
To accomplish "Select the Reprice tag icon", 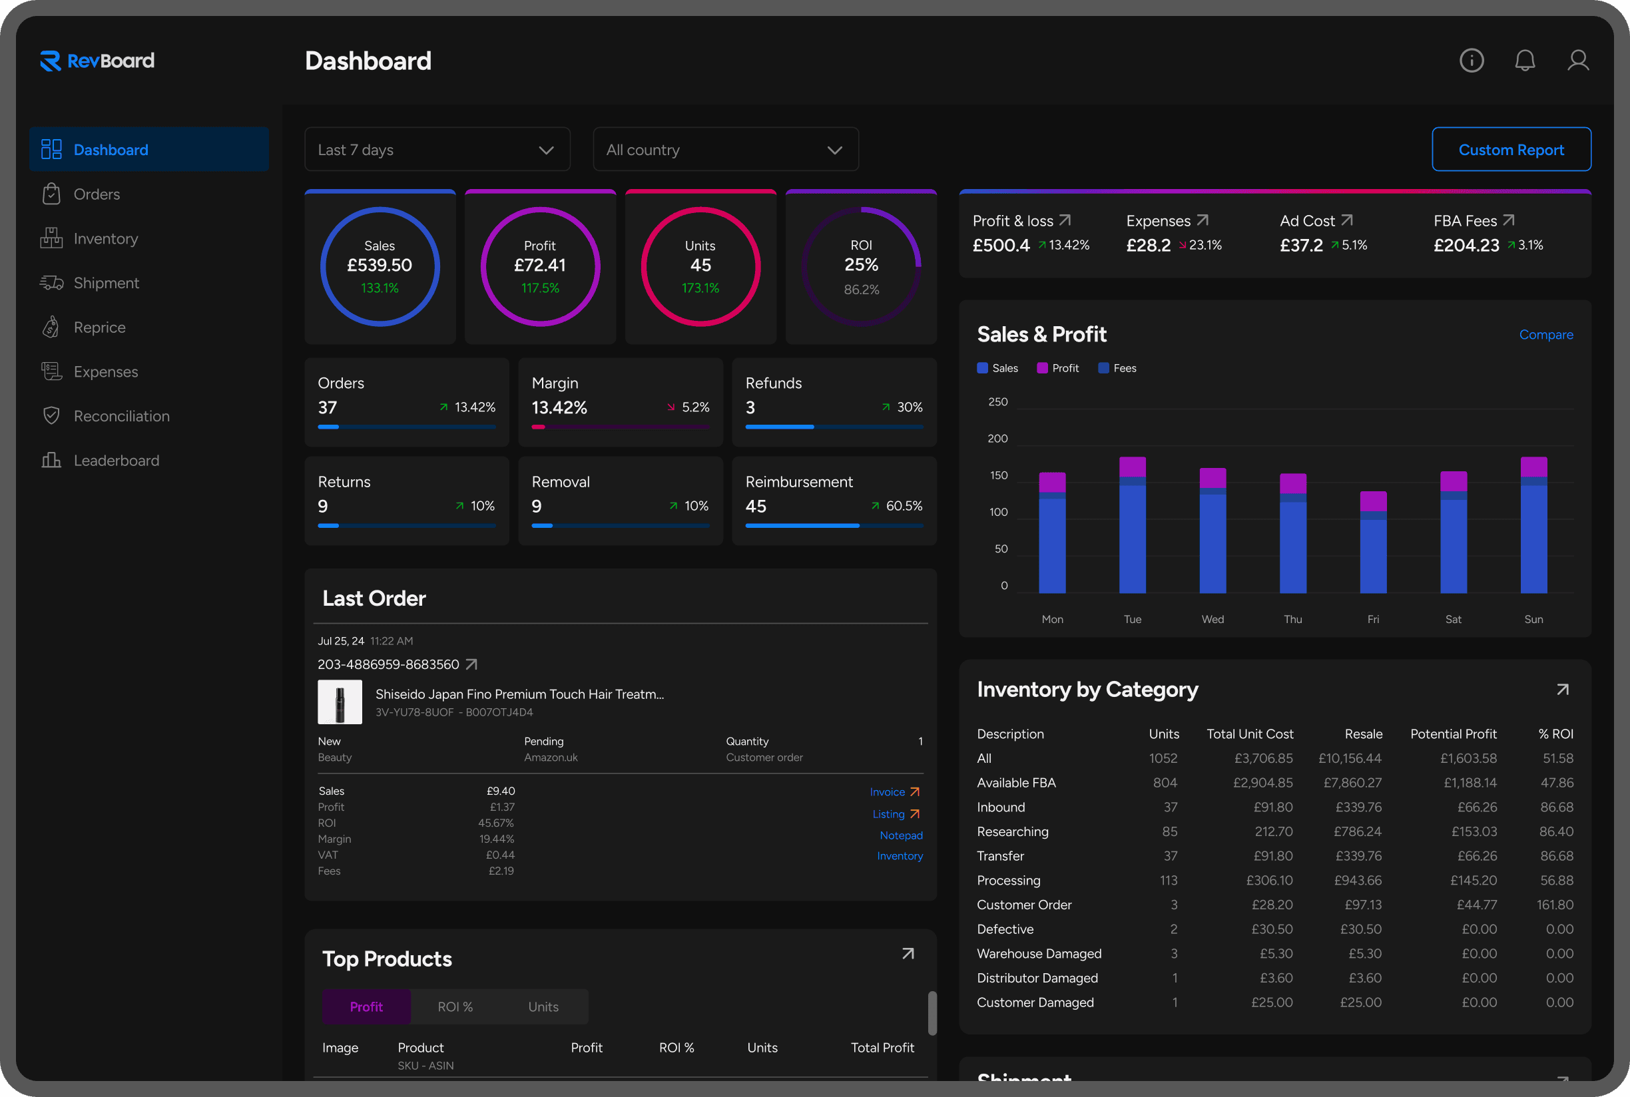I will [x=51, y=327].
